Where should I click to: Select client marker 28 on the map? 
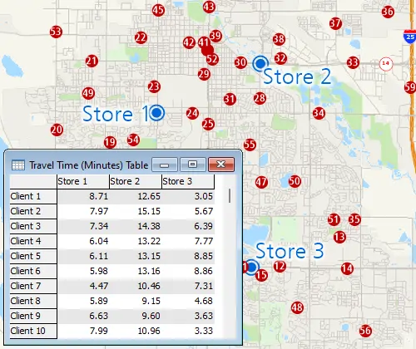coord(260,98)
